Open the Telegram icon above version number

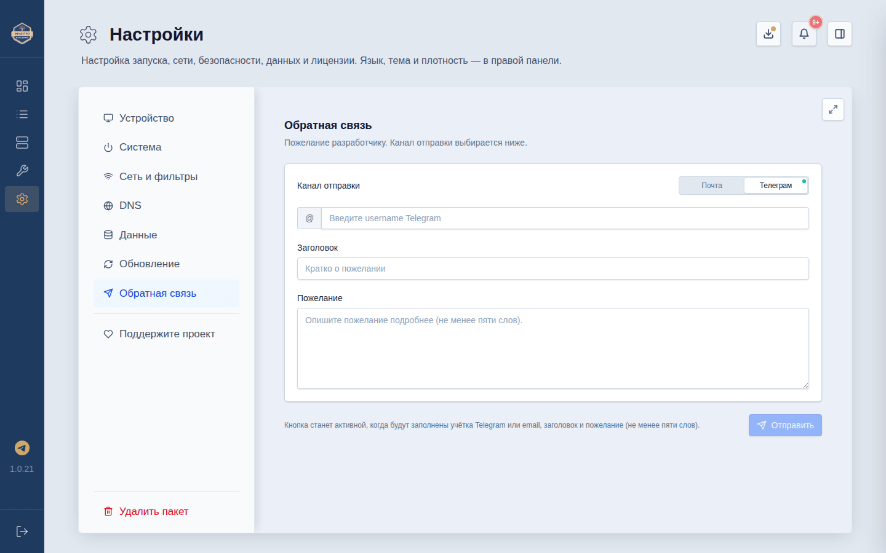[x=22, y=448]
